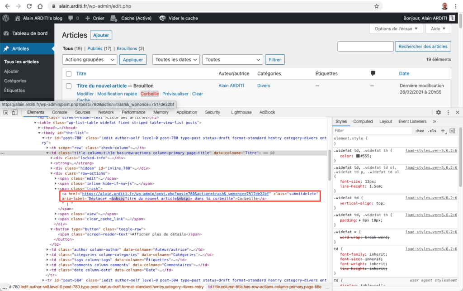
Task: Click the Appliquer button
Action: (133, 60)
